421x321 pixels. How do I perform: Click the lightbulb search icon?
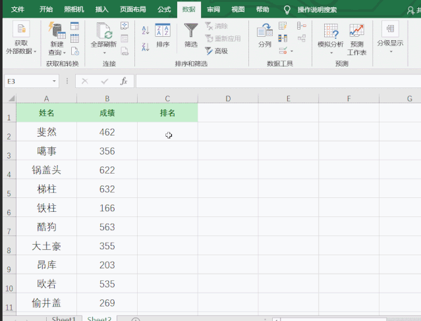[287, 10]
